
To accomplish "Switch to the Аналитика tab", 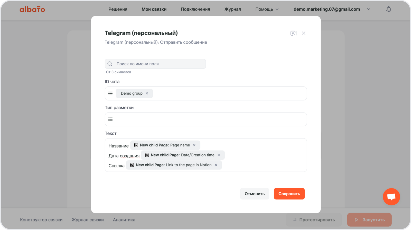I will 124,220.
